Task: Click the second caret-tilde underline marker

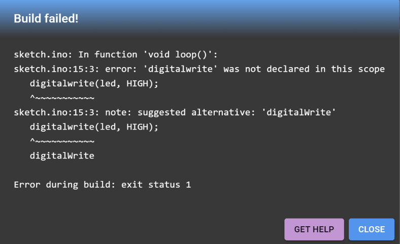Action: 62,141
